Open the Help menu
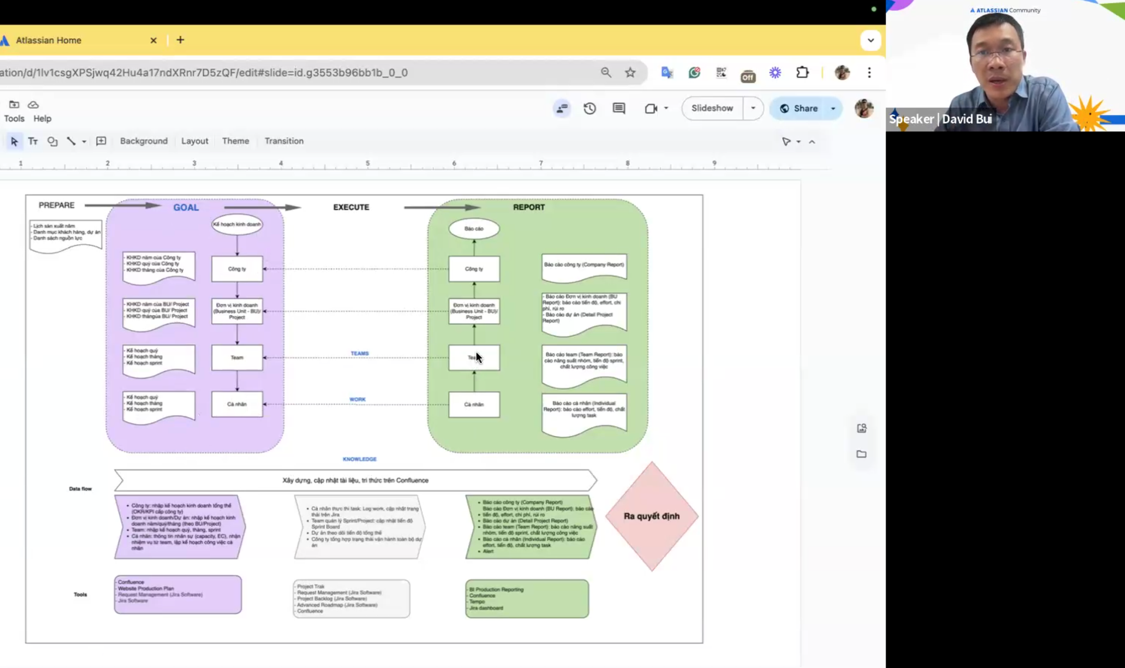This screenshot has width=1125, height=668. pos(42,118)
